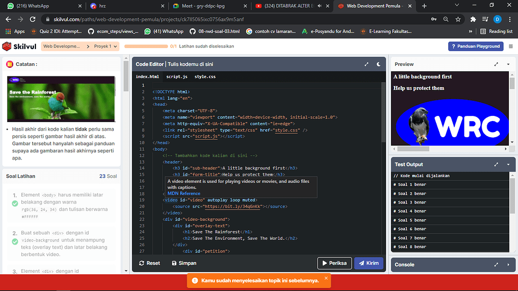The image size is (518, 291).
Task: Switch to the Meet gry-ddpc-kpg tab
Action: tap(209, 6)
